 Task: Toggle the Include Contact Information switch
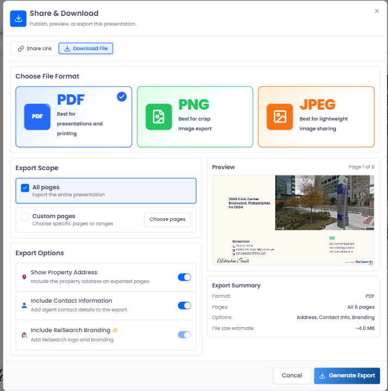[x=184, y=305]
